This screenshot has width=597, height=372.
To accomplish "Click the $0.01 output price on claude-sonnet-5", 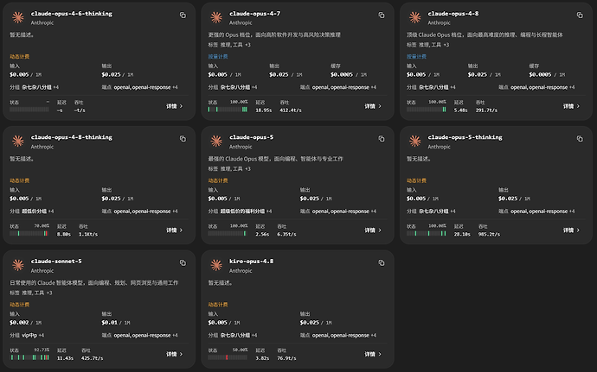I will (x=109, y=323).
